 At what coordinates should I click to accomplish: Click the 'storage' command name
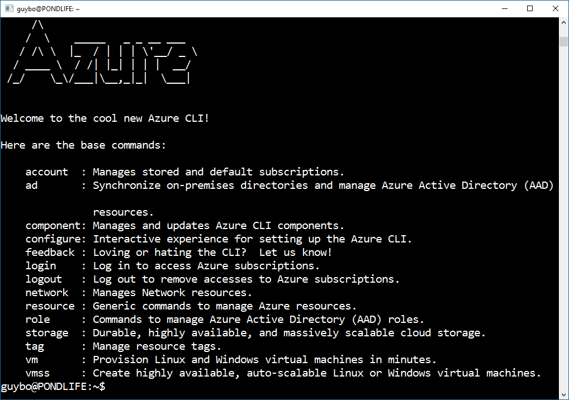(47, 333)
